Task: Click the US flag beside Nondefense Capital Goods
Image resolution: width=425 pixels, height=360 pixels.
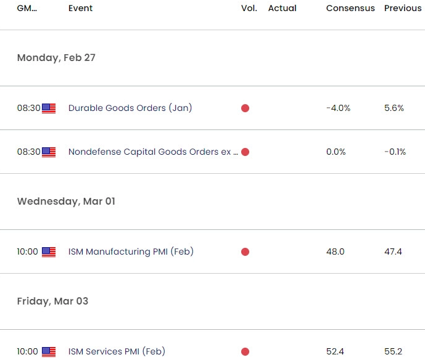Action: pyautogui.click(x=49, y=152)
